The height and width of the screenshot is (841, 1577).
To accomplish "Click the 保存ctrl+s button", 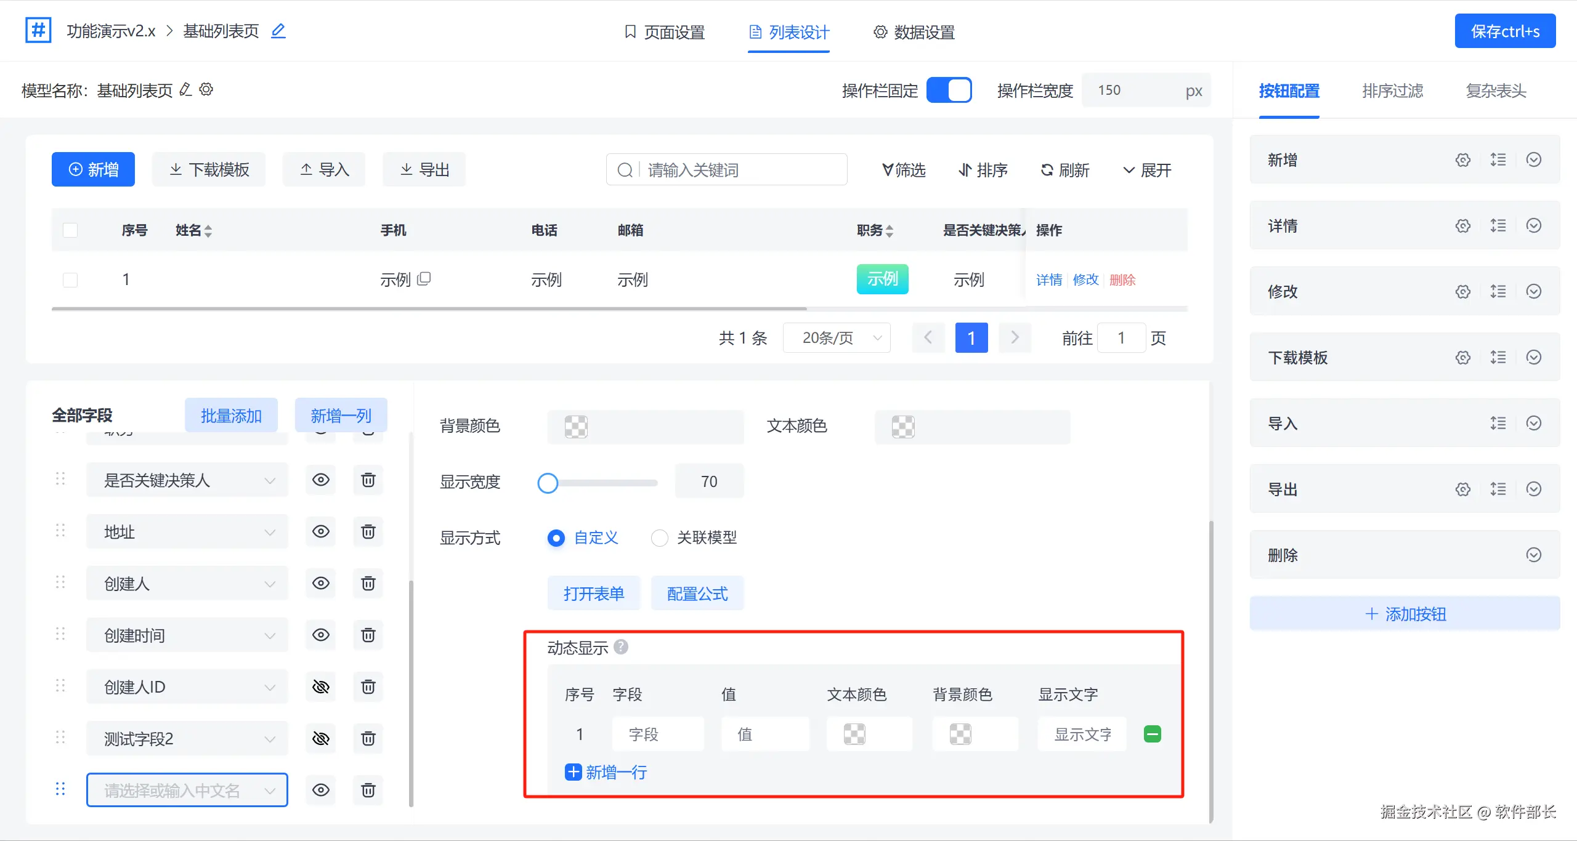I will click(x=1504, y=31).
